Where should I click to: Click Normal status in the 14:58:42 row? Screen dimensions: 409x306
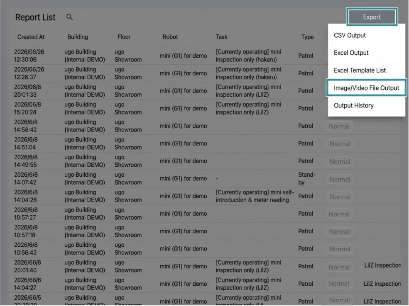[x=339, y=126]
